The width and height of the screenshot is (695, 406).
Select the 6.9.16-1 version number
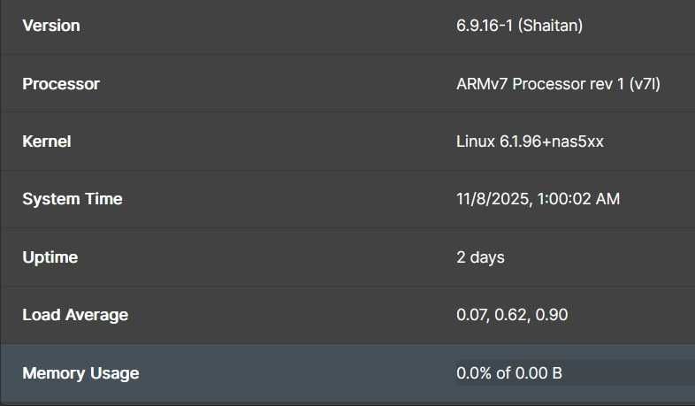[x=485, y=26]
